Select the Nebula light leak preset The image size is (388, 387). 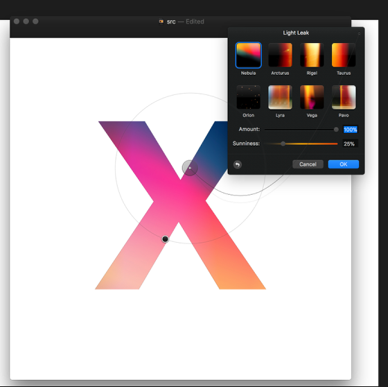pyautogui.click(x=249, y=55)
